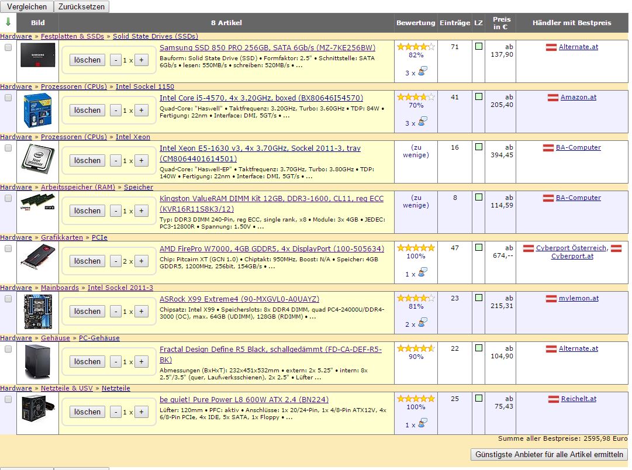Click the Zurücksetzen button at top

(x=81, y=6)
